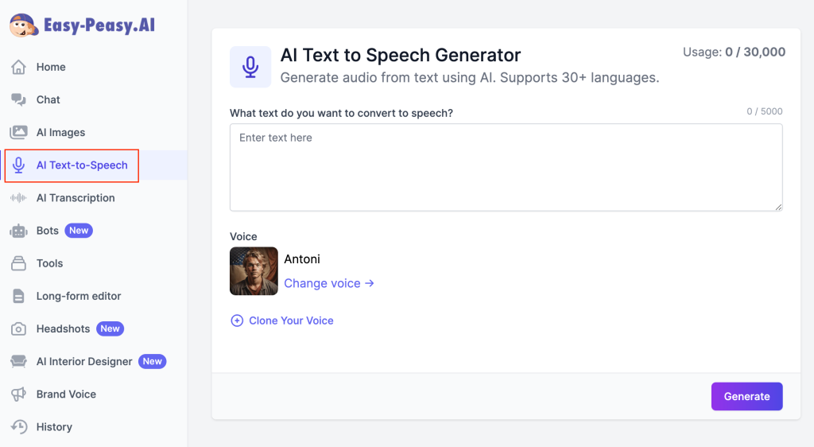Screen dimensions: 814x447
Task: Click into the Enter text here box
Action: [506, 167]
